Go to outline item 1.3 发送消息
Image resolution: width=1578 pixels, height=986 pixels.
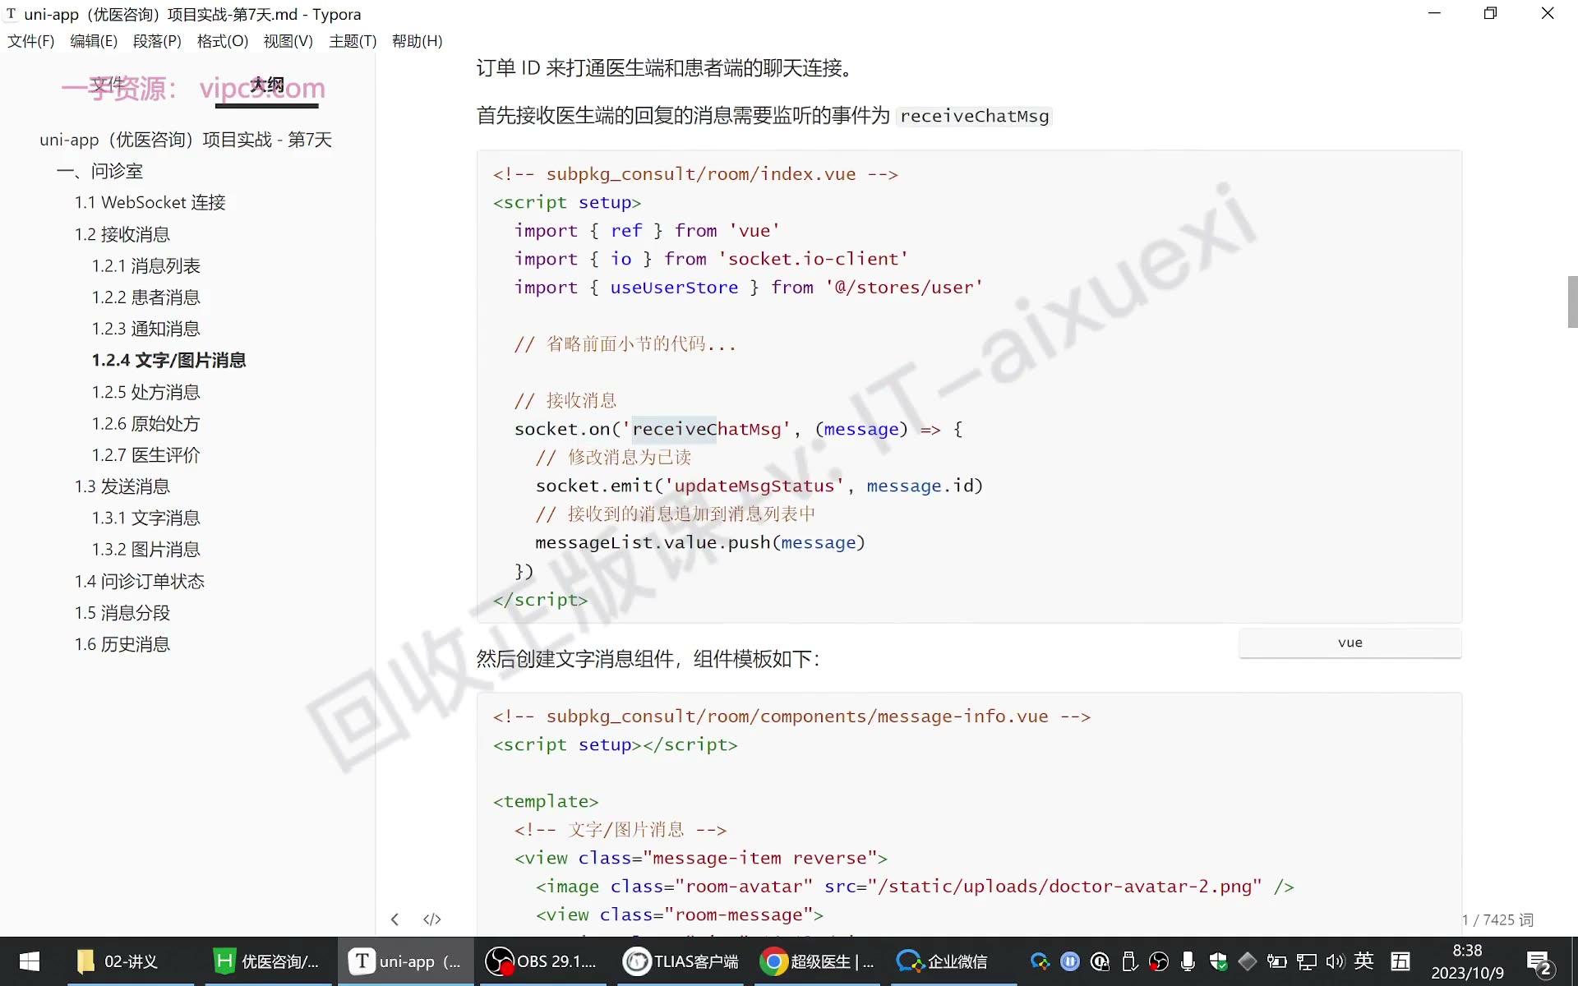point(122,486)
